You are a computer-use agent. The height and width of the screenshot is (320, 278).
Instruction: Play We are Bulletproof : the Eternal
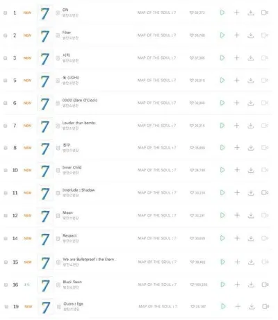(222, 262)
